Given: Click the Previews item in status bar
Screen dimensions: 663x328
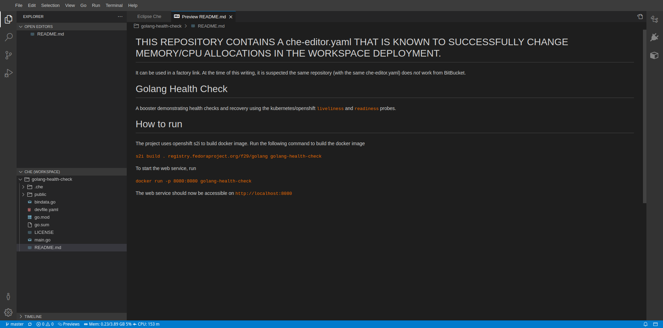Looking at the screenshot, I should [x=69, y=324].
